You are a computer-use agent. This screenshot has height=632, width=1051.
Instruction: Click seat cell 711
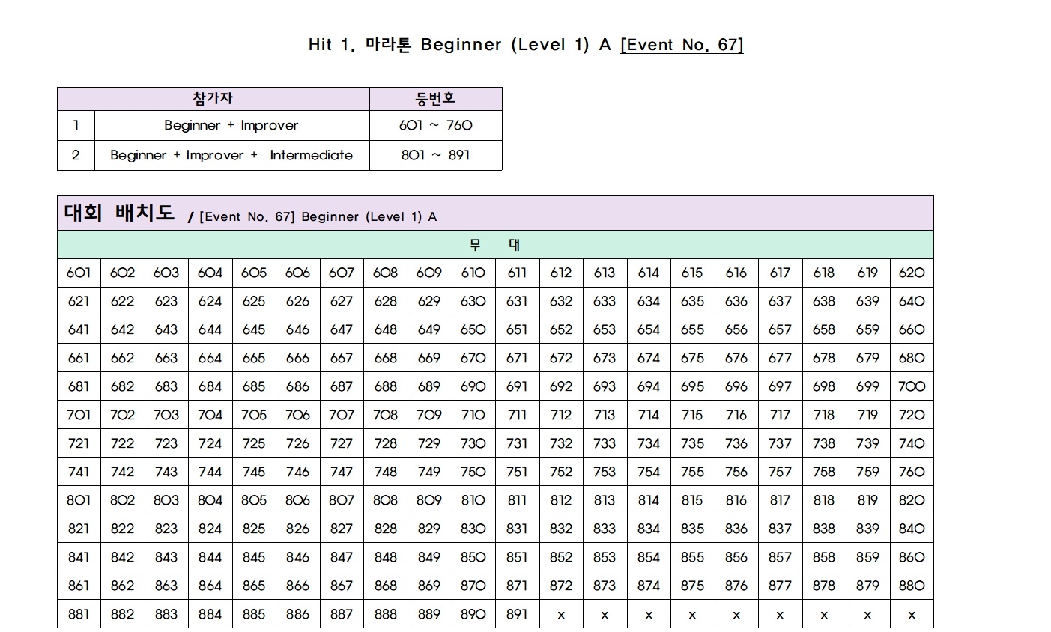(517, 416)
